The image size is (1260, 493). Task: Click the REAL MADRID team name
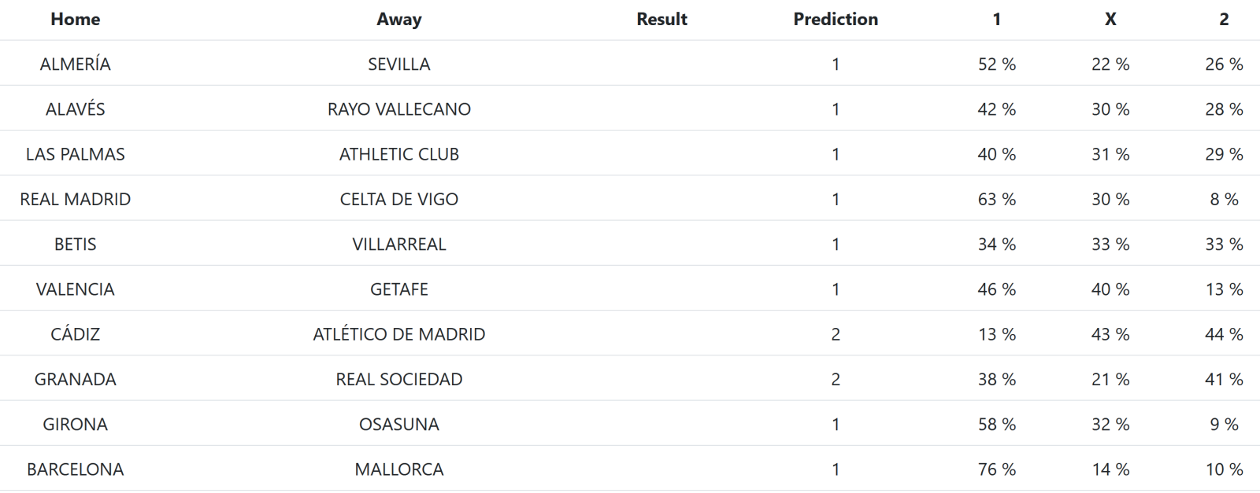(x=75, y=200)
